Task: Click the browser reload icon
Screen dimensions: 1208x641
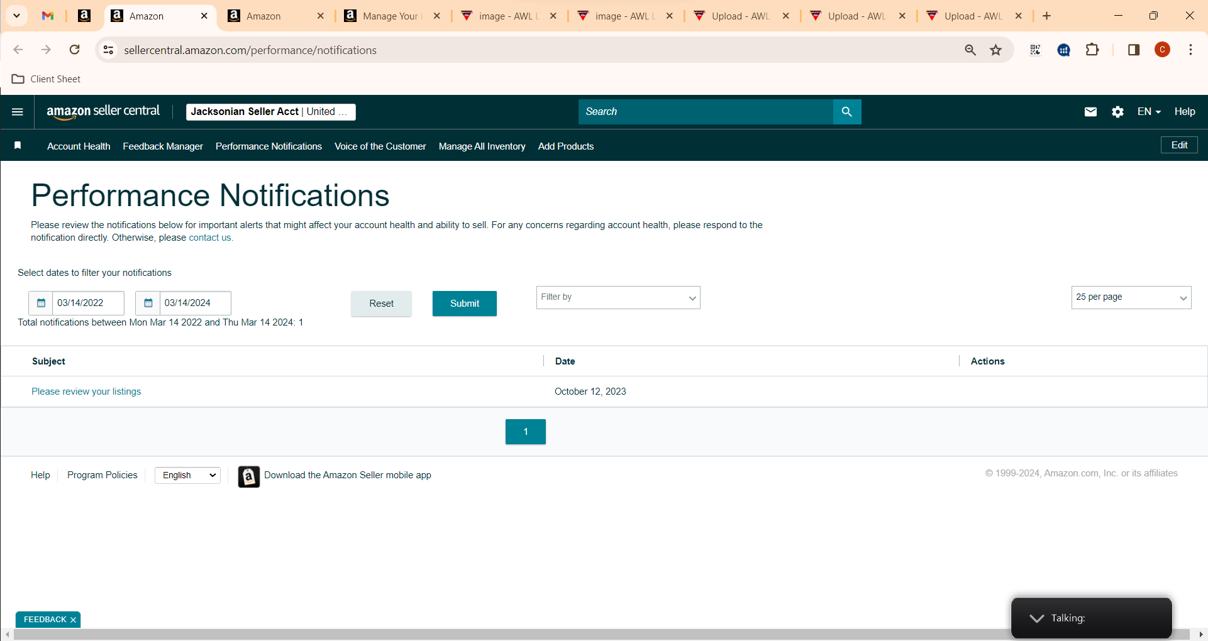Action: tap(74, 50)
